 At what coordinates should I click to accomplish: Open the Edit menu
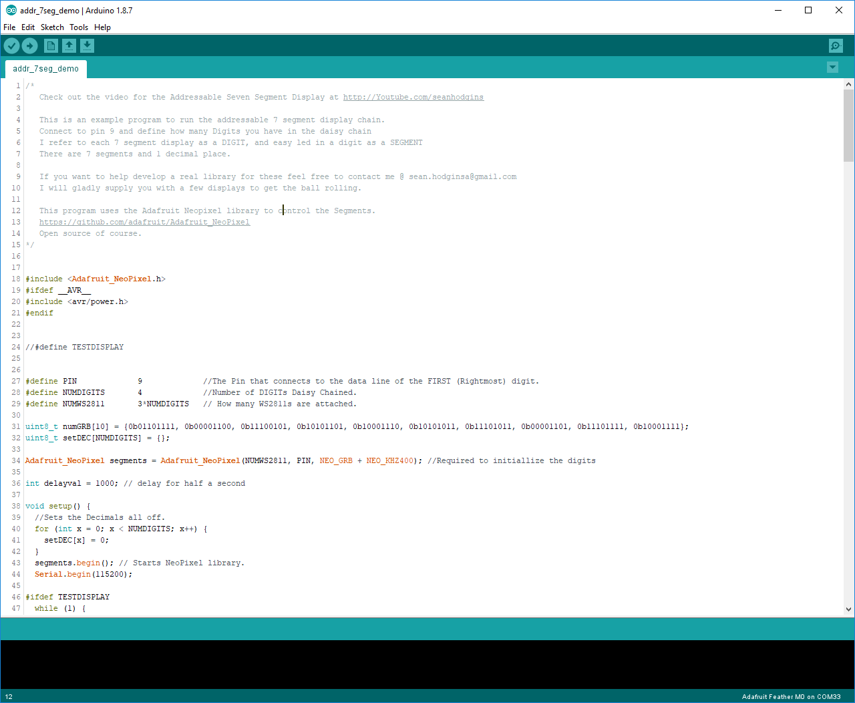point(27,27)
